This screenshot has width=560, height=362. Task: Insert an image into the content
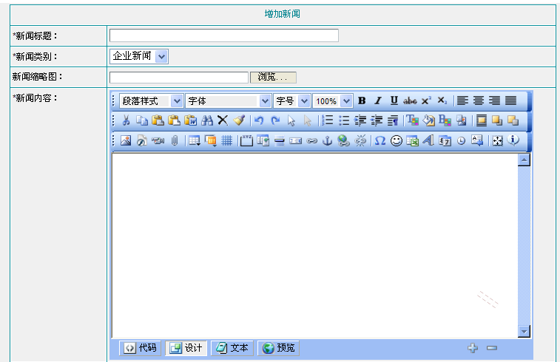click(126, 140)
